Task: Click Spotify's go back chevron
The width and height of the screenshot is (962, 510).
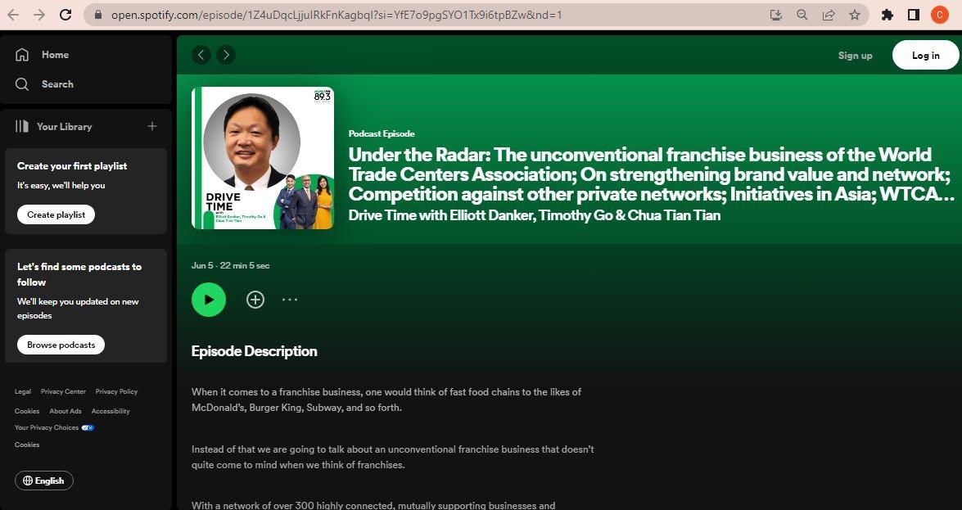Action: (x=201, y=55)
